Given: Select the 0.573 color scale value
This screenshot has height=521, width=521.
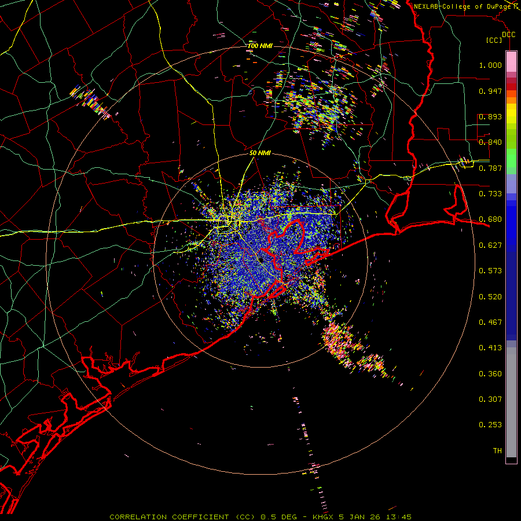Looking at the screenshot, I should [490, 271].
